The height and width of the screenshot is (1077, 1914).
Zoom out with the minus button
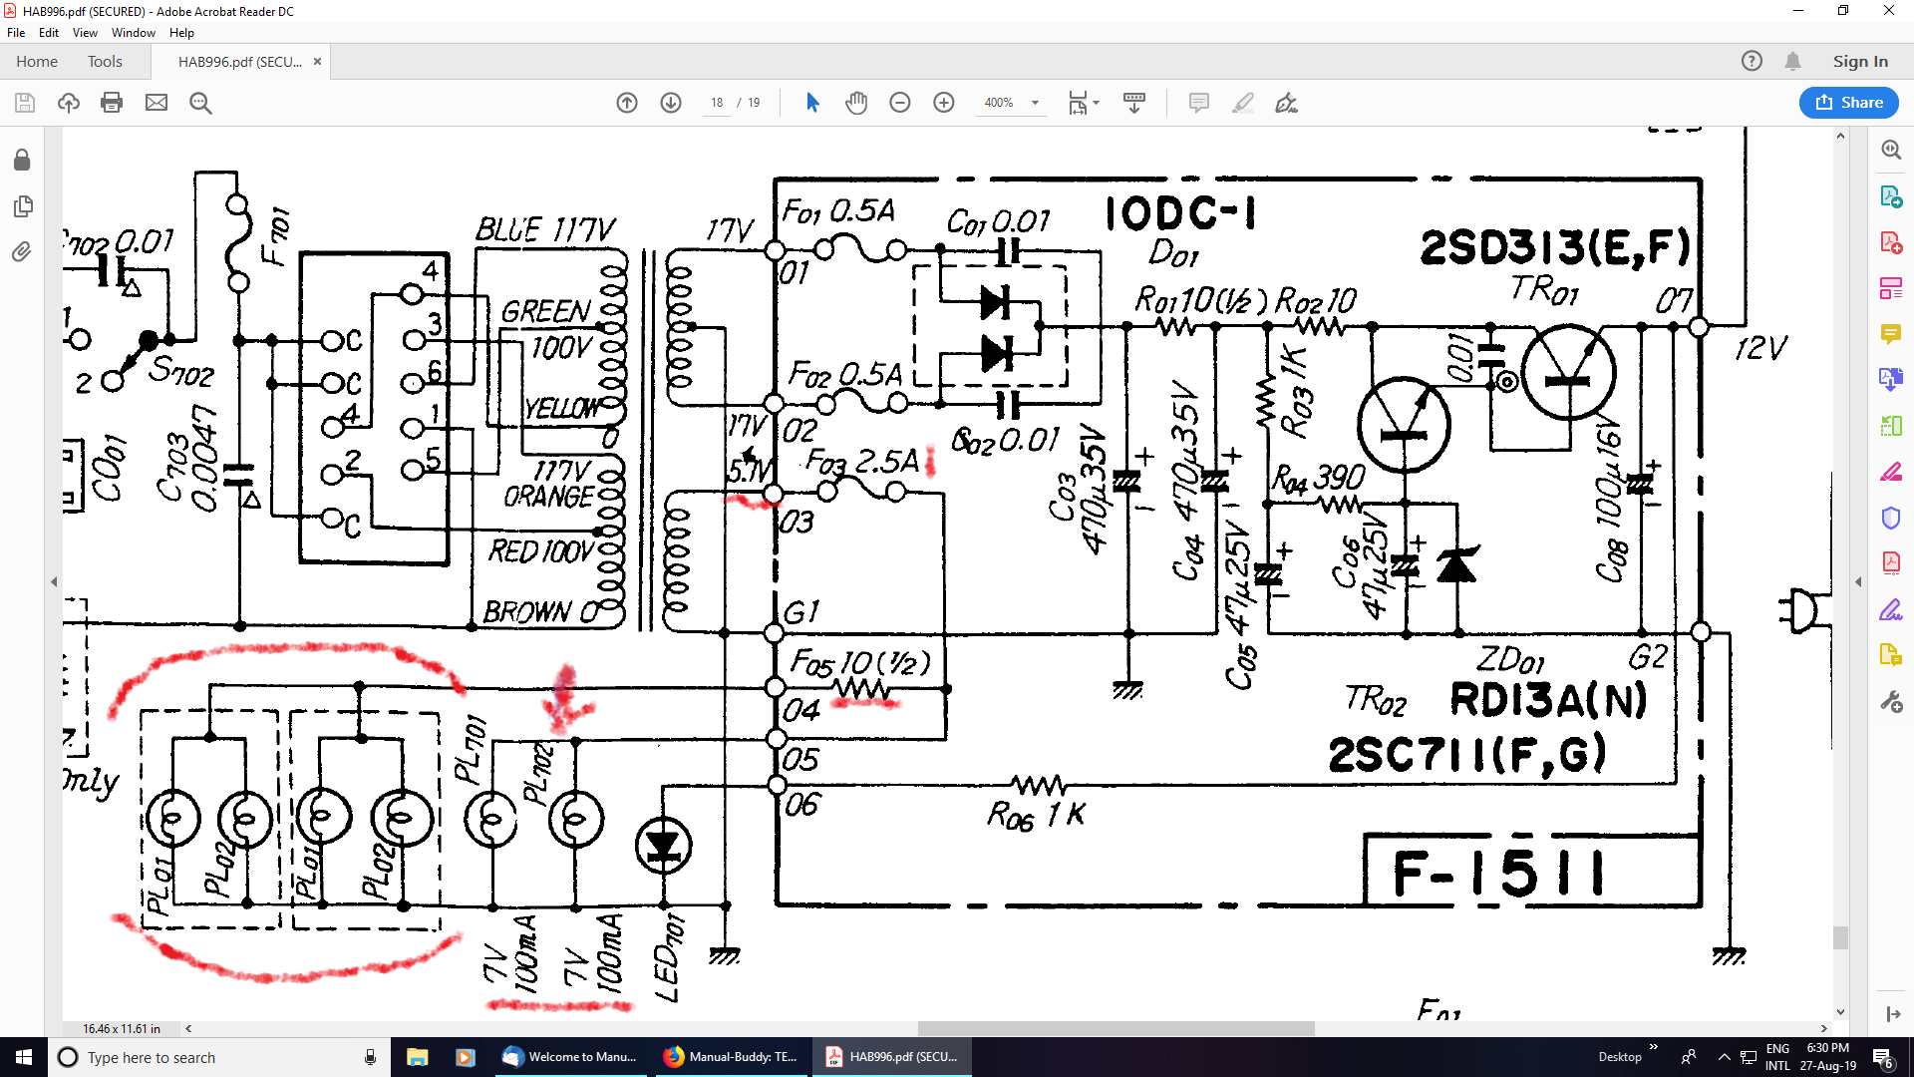point(900,103)
